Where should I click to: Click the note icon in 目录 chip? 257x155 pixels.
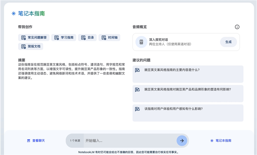tap(84, 38)
